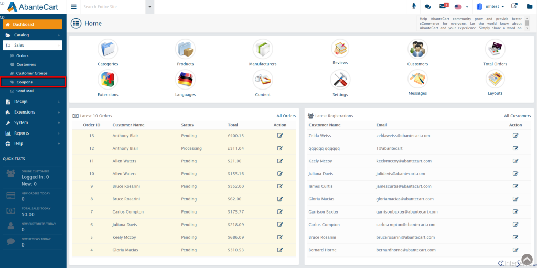Open the Categories icon shortcut
Image resolution: width=537 pixels, height=268 pixels.
(108, 49)
